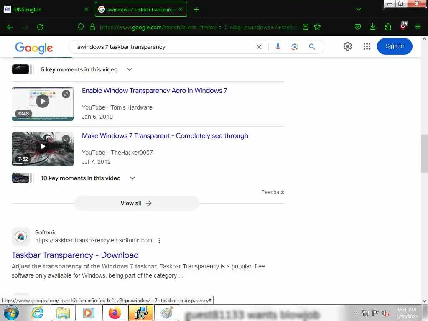Screen dimensions: 428x321
Task: Open the Action Center flag icon
Action: pos(376,313)
